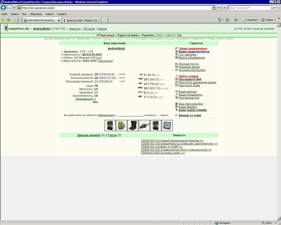Click the boots equipment item icon
This screenshot has height=225, width=281.
tap(133, 126)
